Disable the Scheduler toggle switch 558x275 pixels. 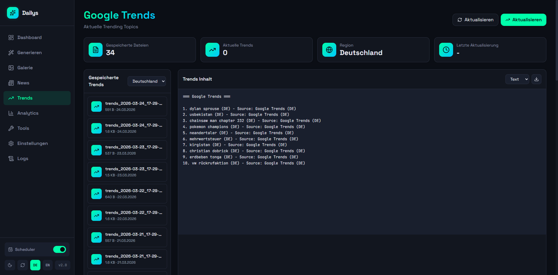pos(60,249)
